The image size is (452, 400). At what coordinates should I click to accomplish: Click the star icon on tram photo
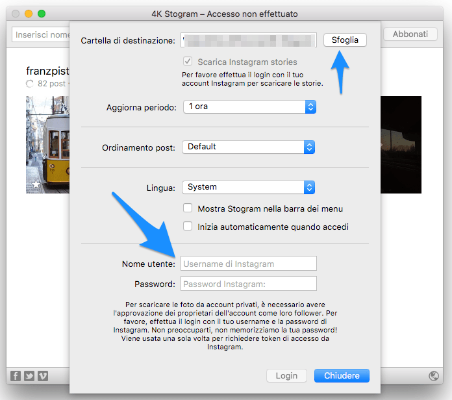36,185
